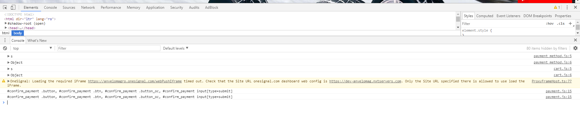580x116 pixels.
Task: Open the DevTools three-dot customize menu
Action: pos(567,7)
